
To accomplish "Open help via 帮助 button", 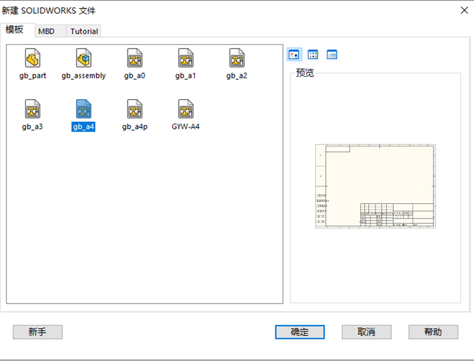I will [434, 332].
